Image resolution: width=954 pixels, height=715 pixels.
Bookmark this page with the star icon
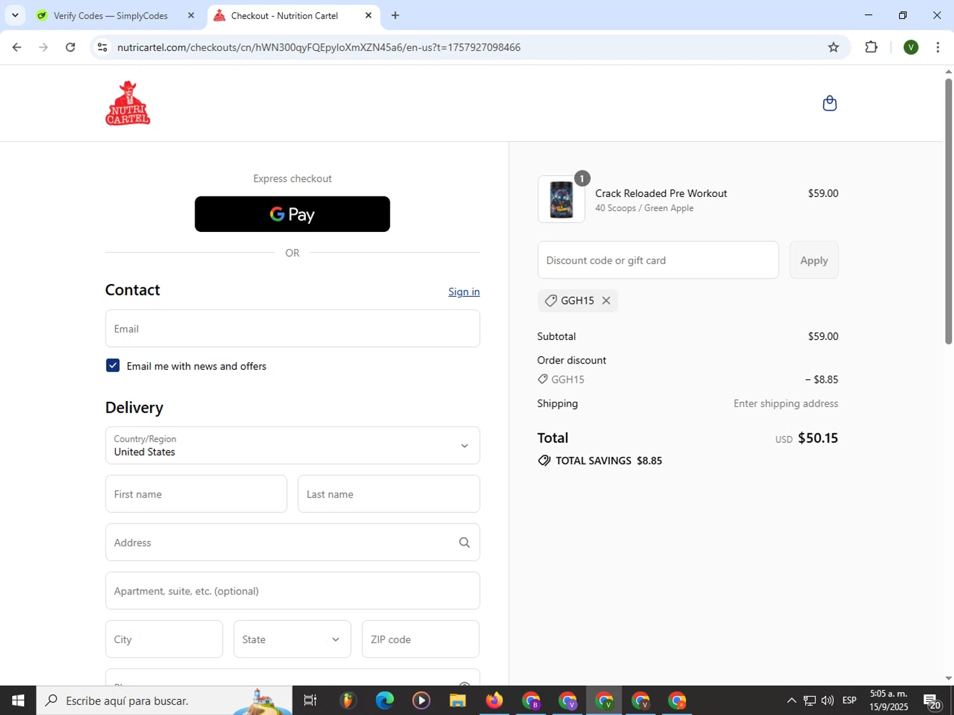(833, 47)
